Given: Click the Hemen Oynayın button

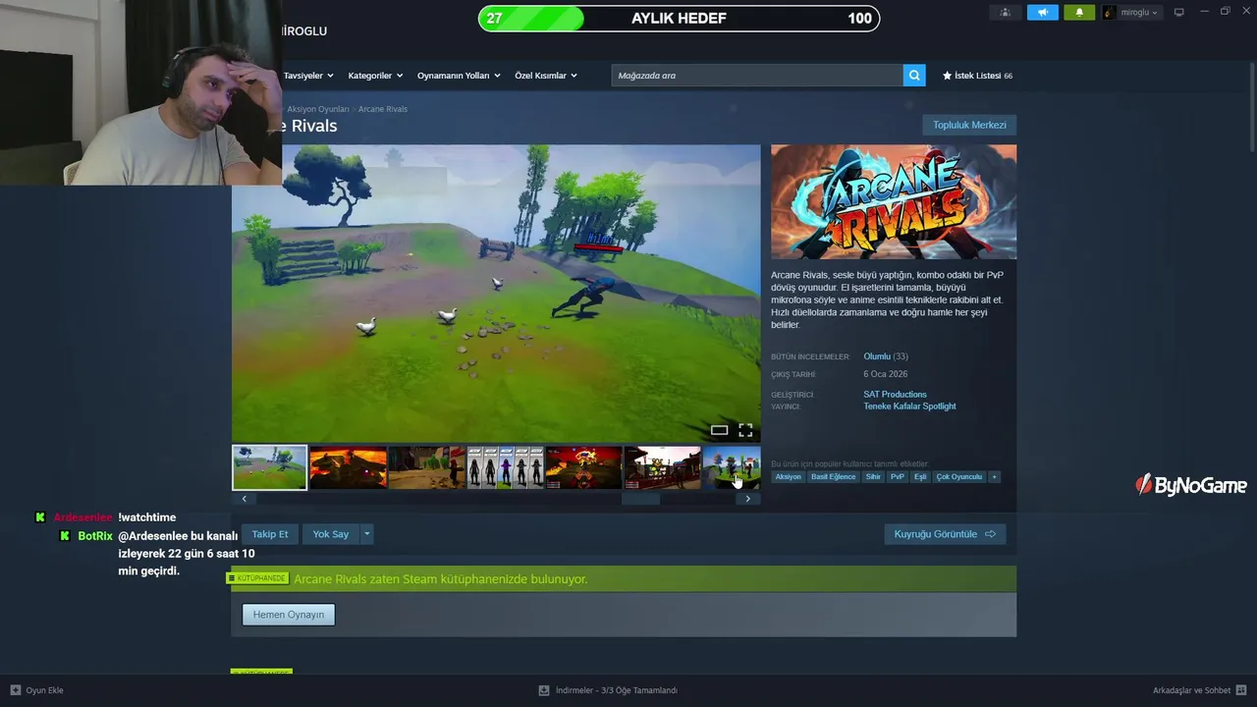Looking at the screenshot, I should point(289,615).
